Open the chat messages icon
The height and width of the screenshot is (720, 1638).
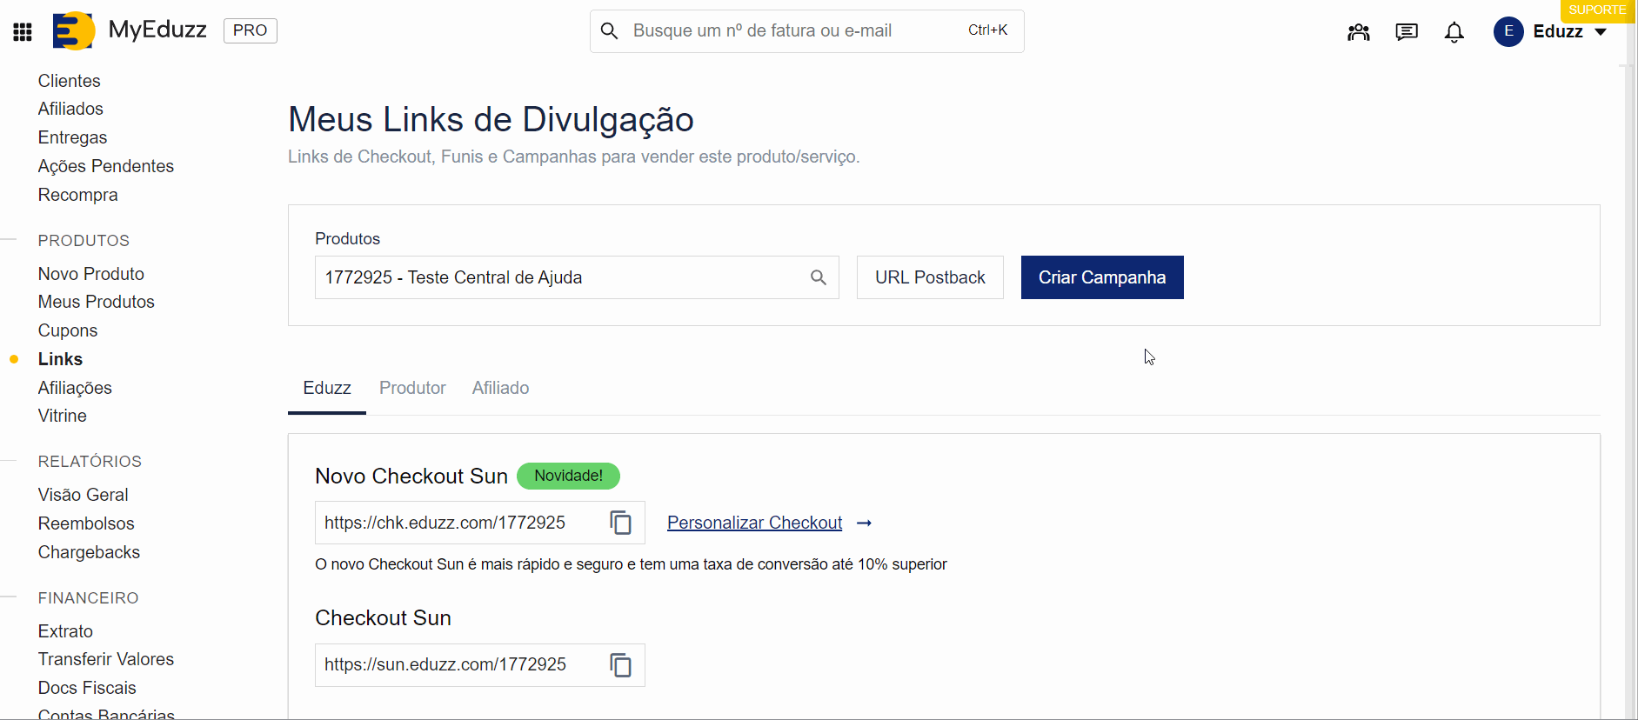(1406, 32)
